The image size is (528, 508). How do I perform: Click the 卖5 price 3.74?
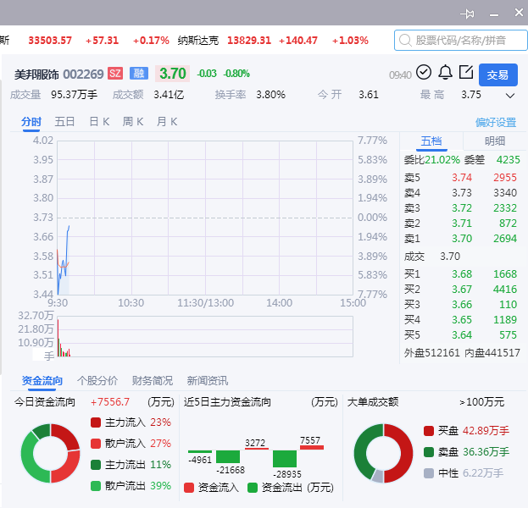coord(462,178)
